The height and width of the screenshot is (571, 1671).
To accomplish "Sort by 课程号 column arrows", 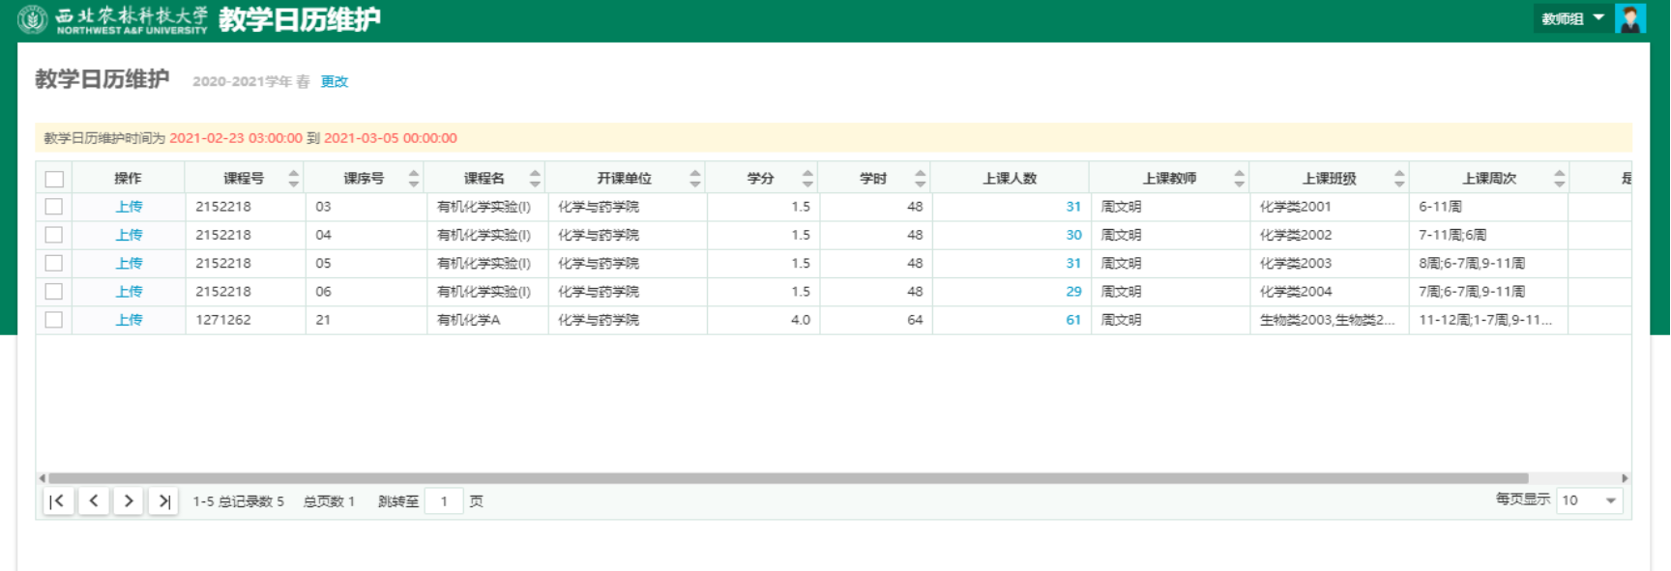I will pyautogui.click(x=294, y=178).
